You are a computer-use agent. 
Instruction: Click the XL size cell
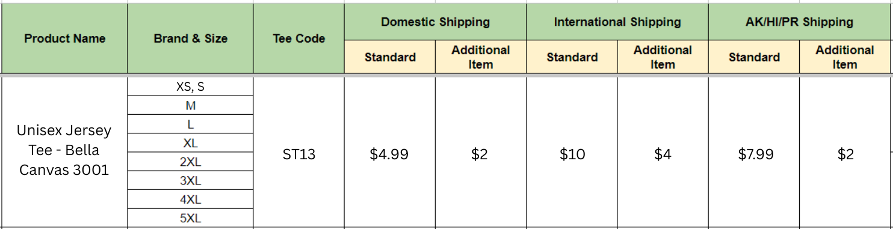(x=190, y=143)
